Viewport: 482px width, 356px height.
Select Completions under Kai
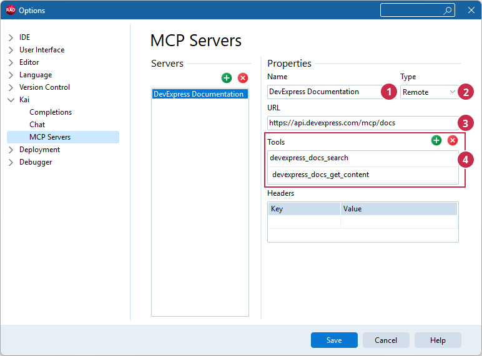pyautogui.click(x=51, y=112)
